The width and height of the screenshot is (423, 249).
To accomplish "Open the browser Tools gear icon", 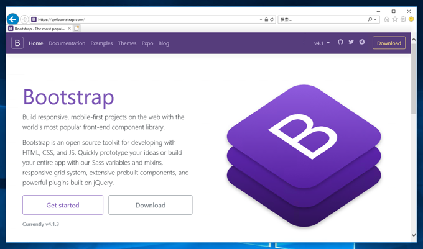I will (403, 19).
